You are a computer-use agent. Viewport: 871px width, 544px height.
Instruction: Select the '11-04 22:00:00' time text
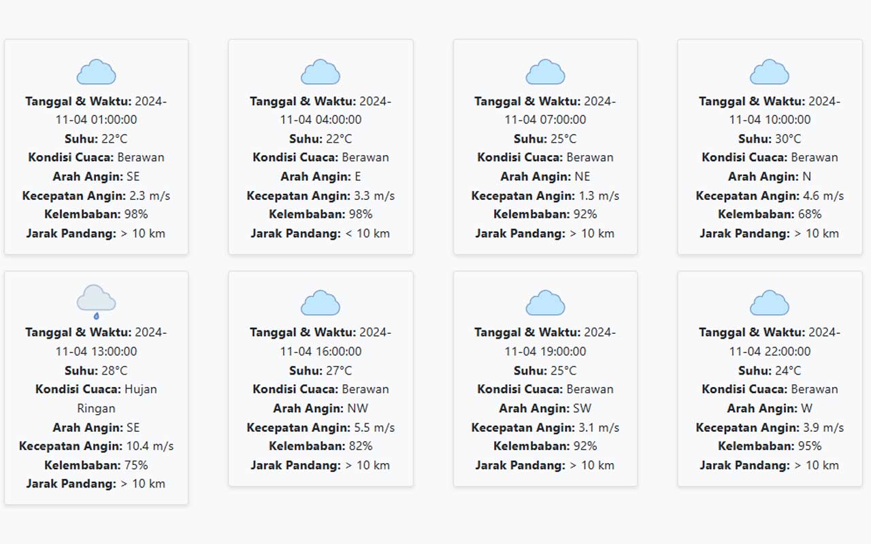click(x=770, y=352)
